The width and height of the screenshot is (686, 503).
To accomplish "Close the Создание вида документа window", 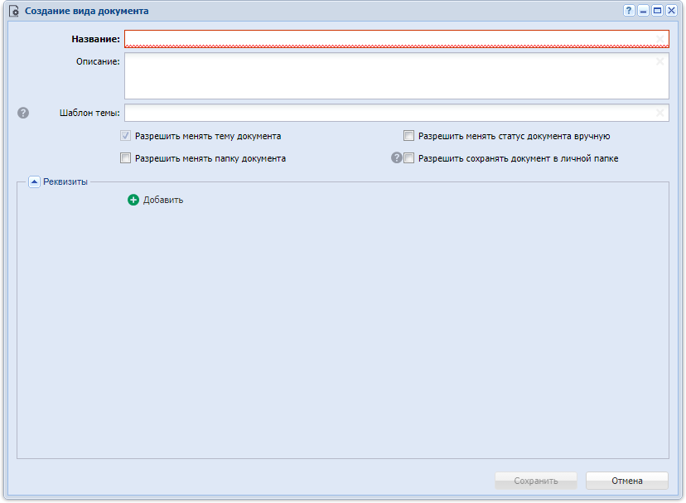I will pyautogui.click(x=671, y=11).
